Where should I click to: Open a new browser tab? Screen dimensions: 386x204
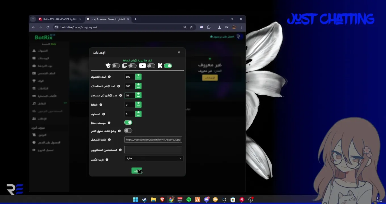click(135, 19)
